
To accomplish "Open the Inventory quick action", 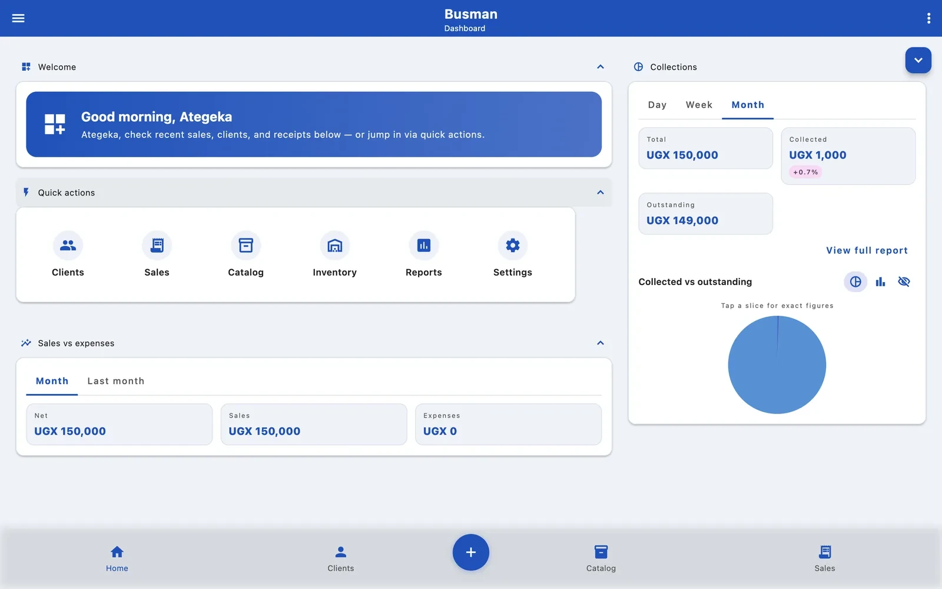I will (x=334, y=254).
